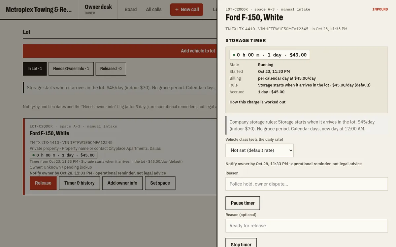Screen dimensions: 396x247
Task: Select Needs Owner Info filter tab
Action: coord(71,69)
